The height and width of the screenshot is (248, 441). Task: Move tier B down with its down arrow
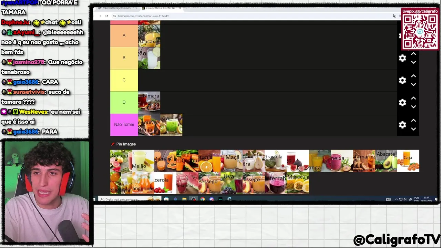click(x=413, y=62)
